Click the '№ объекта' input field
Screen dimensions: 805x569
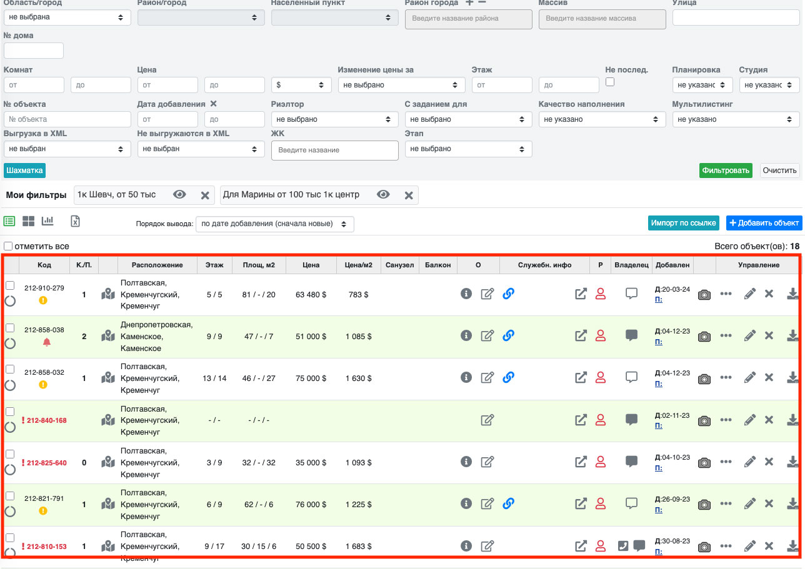point(67,119)
